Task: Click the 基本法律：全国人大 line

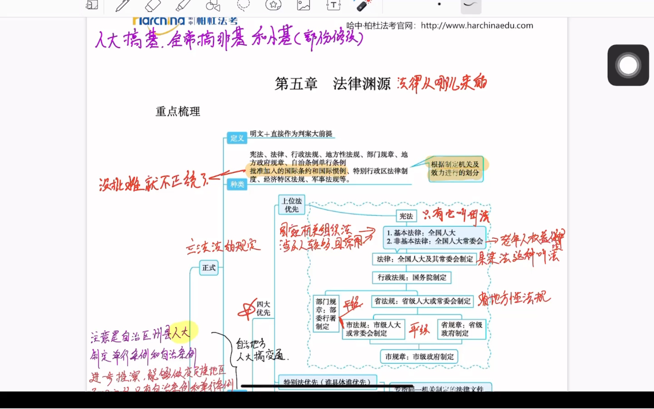Action: click(x=421, y=233)
